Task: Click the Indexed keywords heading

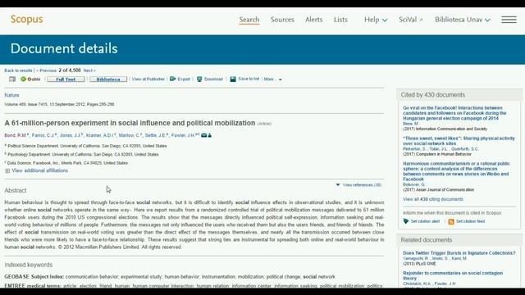Action: (29, 265)
